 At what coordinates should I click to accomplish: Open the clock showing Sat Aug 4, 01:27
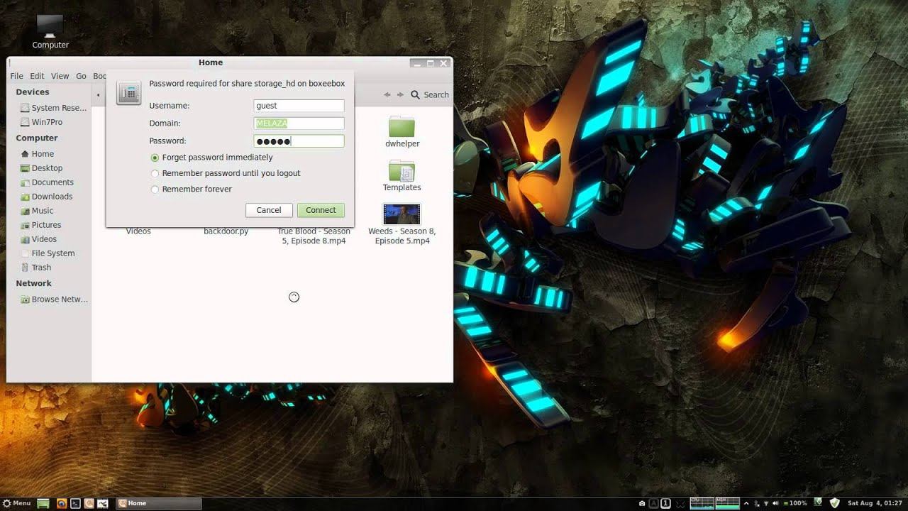point(875,503)
